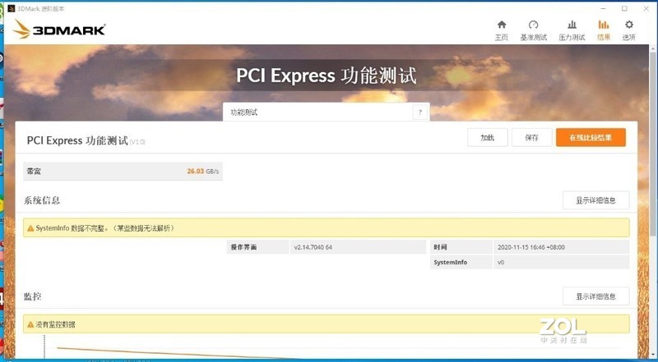Screen dimensions: 658x362
Task: Click the PCI Express 功能测试 result title
Action: (77, 140)
